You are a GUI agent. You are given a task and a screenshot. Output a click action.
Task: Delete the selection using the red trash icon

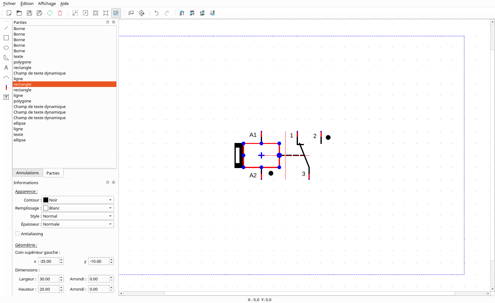coord(60,13)
